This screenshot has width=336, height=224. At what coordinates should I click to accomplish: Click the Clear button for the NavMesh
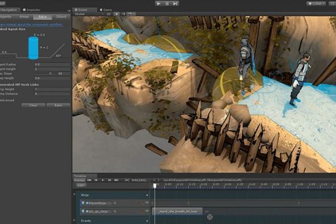pyautogui.click(x=34, y=105)
